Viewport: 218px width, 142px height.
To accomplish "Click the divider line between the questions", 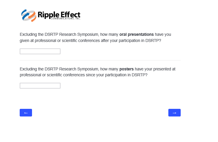I will pos(100,60).
